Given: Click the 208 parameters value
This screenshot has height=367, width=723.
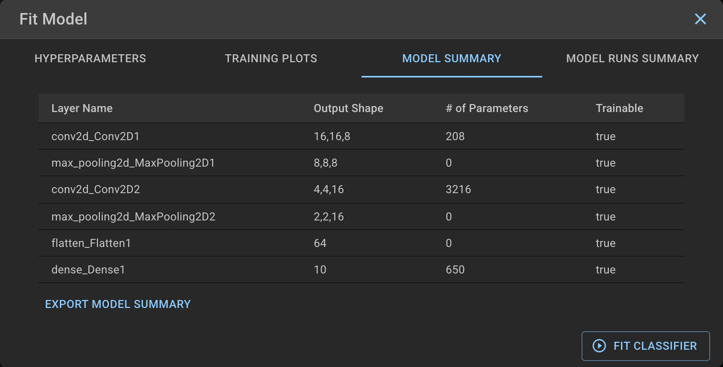Looking at the screenshot, I should [x=455, y=137].
